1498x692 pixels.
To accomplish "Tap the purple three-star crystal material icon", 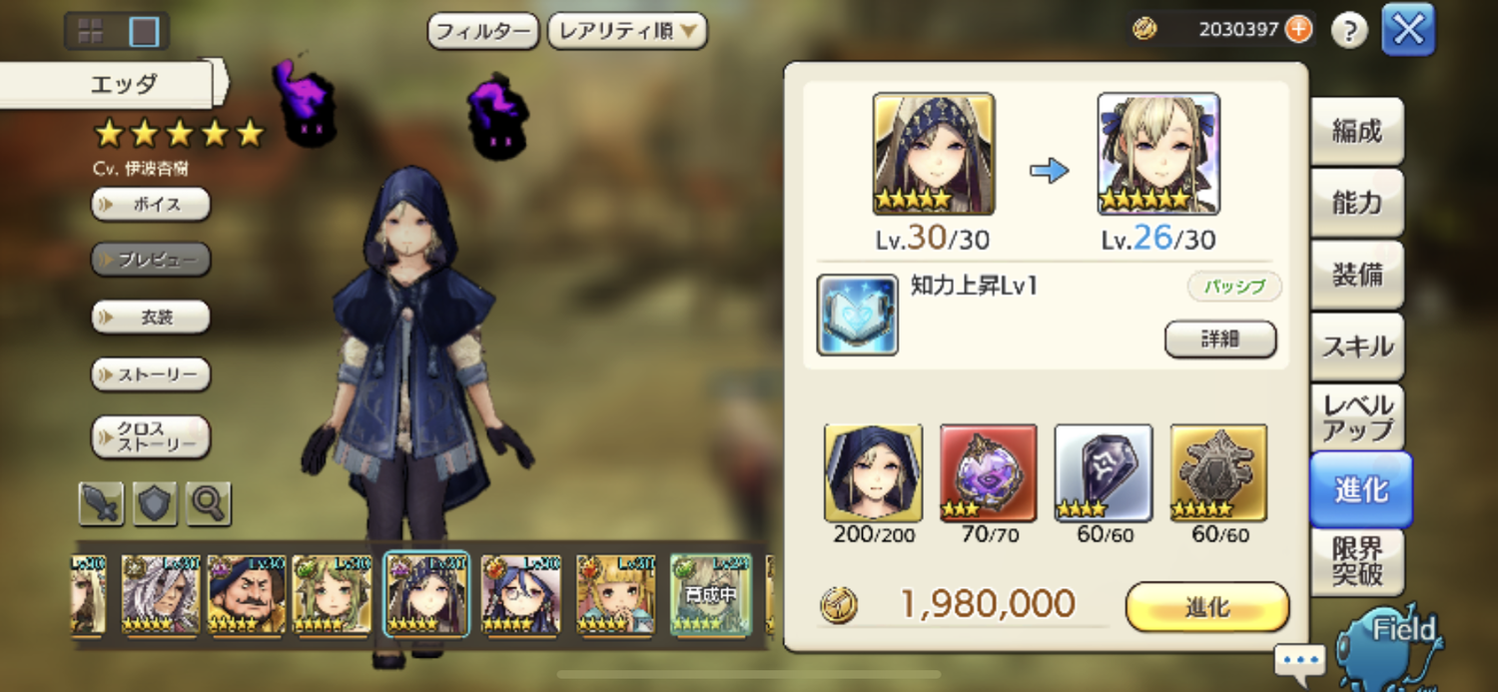I will pos(989,473).
